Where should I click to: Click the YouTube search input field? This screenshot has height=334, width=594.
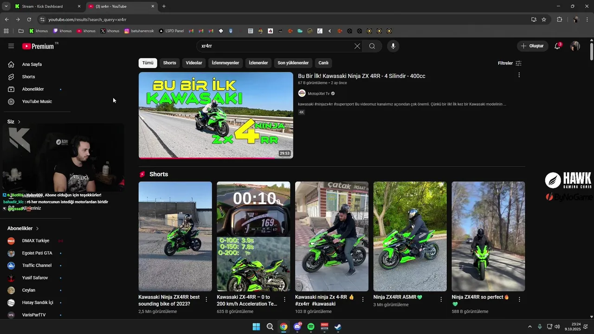tap(274, 46)
